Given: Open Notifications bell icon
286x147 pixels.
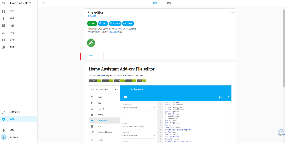Looking at the screenshot, I should (4, 130).
